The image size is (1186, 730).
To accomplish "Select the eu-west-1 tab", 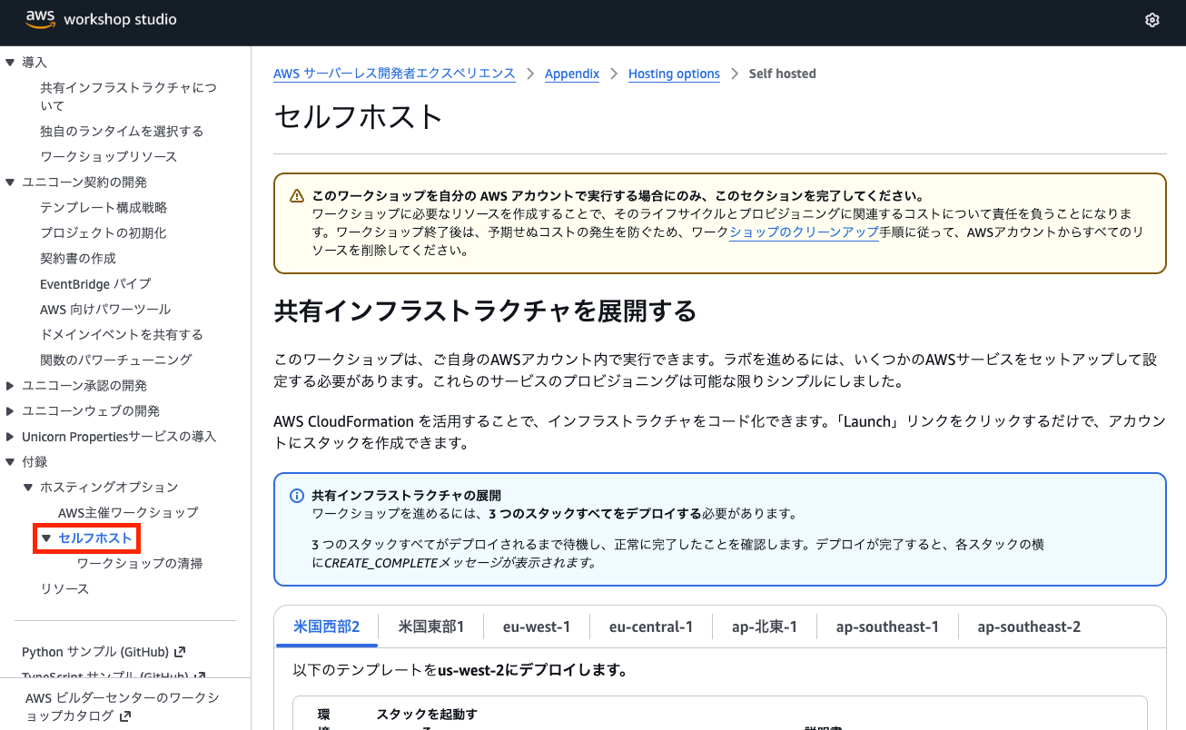I will pos(536,626).
